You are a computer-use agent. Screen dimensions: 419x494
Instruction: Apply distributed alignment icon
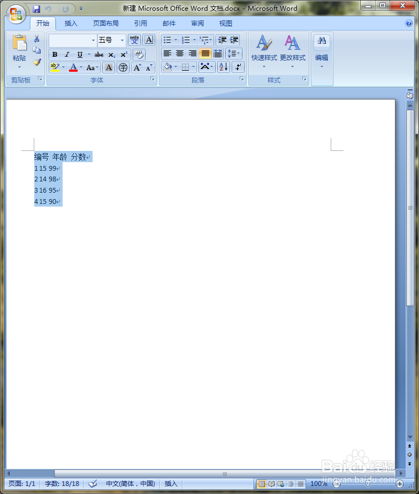[x=218, y=53]
